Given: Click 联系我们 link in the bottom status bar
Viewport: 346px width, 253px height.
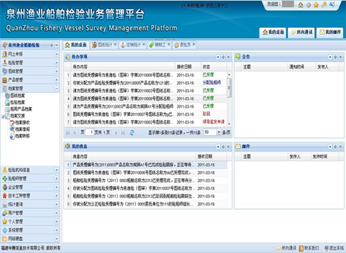Looking at the screenshot, I should click(x=309, y=248).
